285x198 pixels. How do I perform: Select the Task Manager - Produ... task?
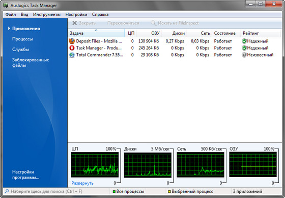point(99,48)
